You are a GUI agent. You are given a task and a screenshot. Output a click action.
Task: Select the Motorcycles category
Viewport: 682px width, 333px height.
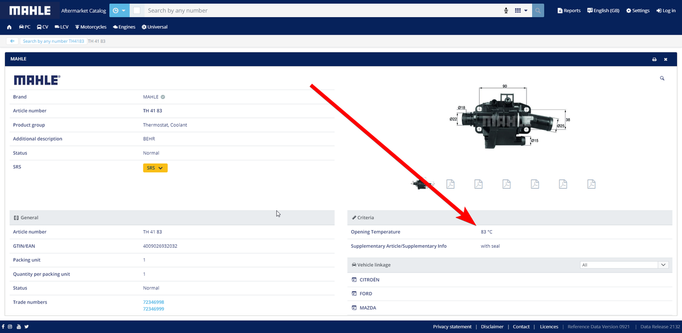pyautogui.click(x=91, y=27)
